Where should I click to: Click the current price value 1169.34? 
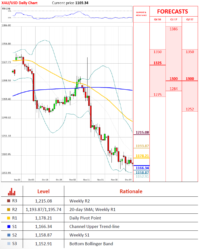(82, 3)
